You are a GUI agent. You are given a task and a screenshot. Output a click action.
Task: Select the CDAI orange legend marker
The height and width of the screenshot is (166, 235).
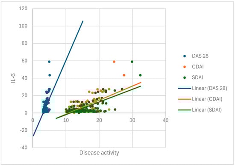(185, 67)
